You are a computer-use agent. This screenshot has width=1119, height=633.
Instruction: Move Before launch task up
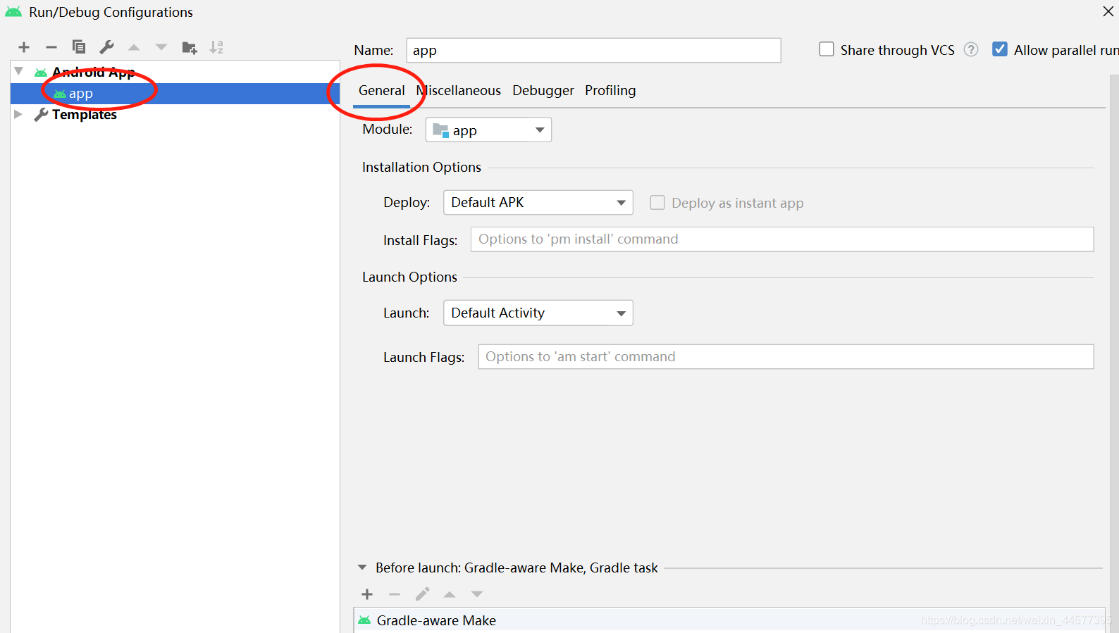point(450,594)
